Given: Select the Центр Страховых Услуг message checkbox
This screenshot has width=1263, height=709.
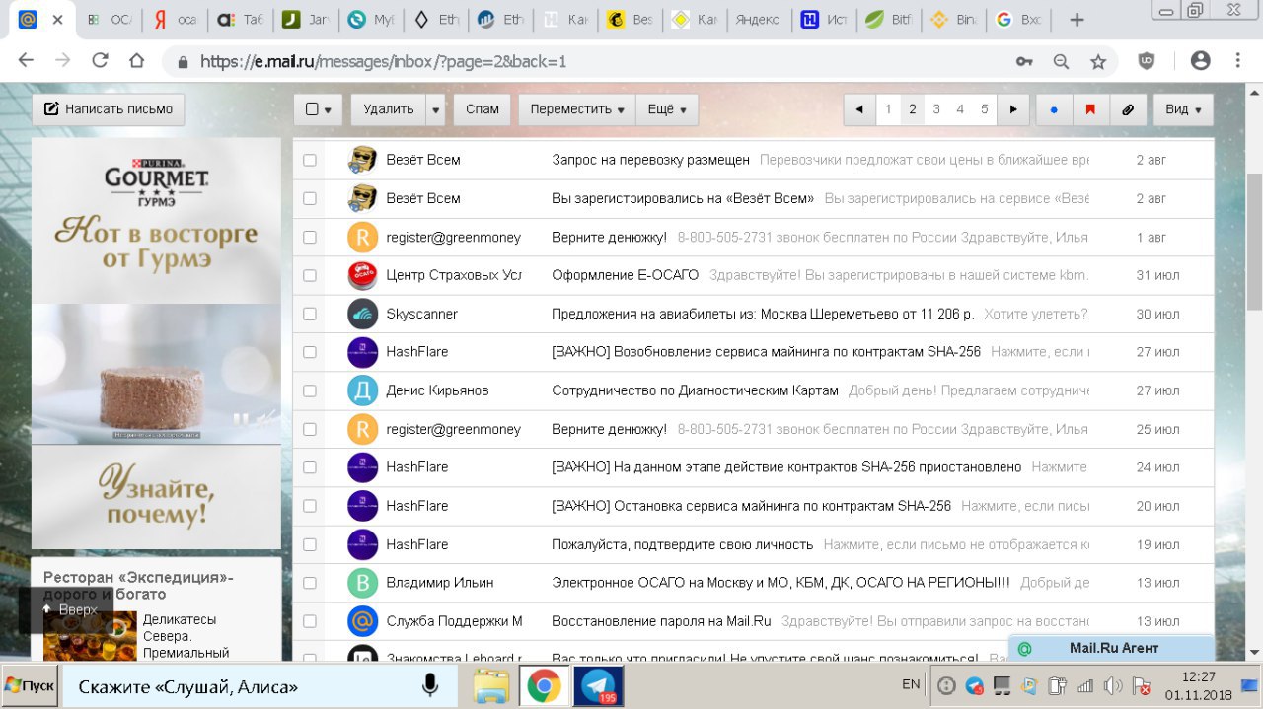Looking at the screenshot, I should pyautogui.click(x=310, y=275).
